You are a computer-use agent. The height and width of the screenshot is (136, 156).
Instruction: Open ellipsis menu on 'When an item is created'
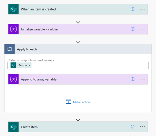tap(142, 9)
